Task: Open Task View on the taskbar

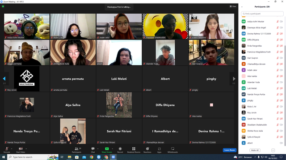Action: pyautogui.click(x=62, y=157)
